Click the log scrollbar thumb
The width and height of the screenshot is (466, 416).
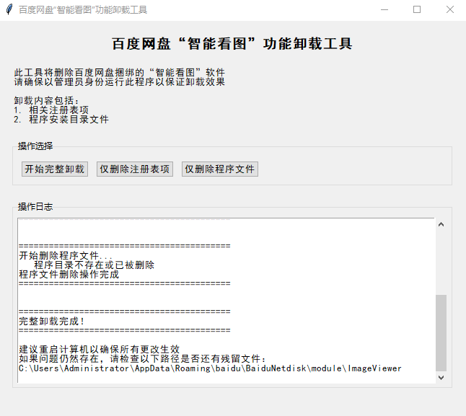tap(441, 332)
